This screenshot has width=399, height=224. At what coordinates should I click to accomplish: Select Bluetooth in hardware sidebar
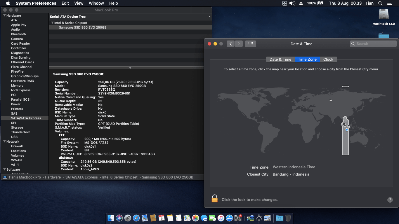[18, 34]
